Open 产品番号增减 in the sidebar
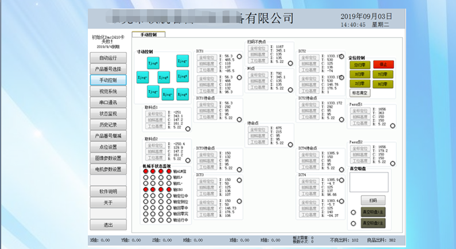 tap(108, 135)
